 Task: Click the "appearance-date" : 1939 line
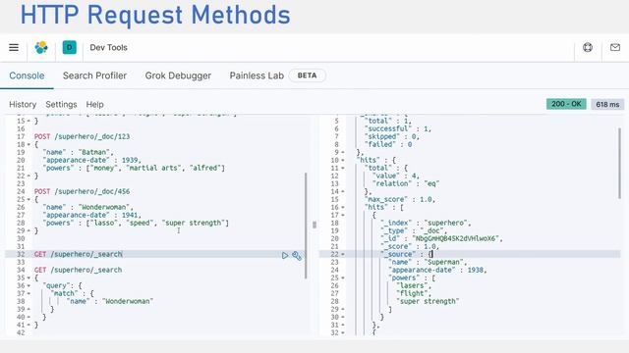[x=91, y=160]
